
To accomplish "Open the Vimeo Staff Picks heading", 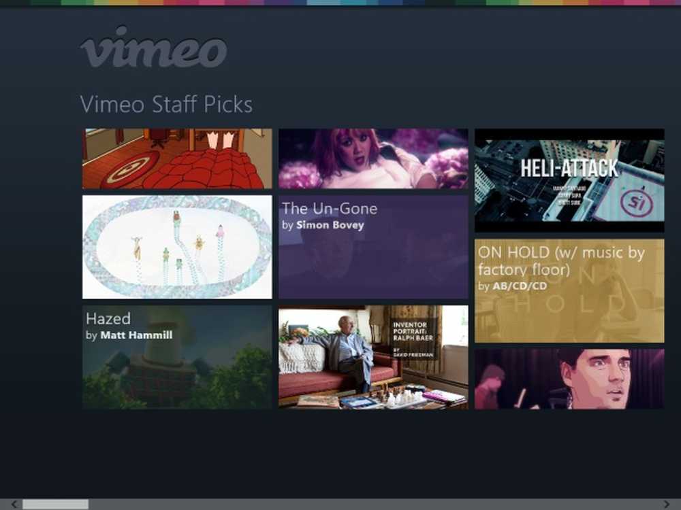I will point(166,105).
